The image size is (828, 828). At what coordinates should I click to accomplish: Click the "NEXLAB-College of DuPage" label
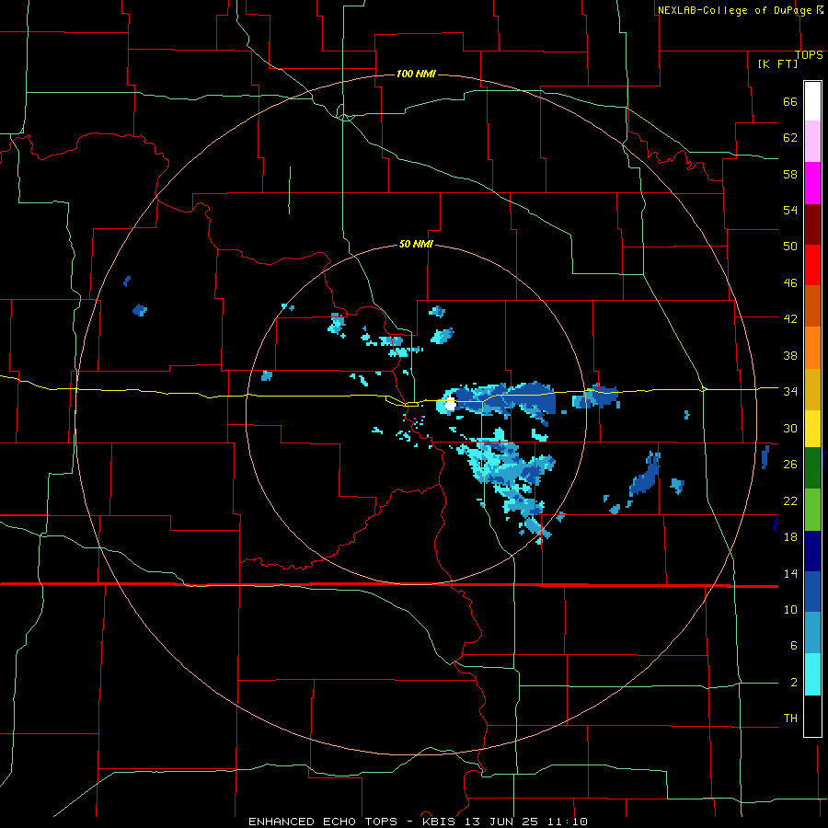click(734, 10)
